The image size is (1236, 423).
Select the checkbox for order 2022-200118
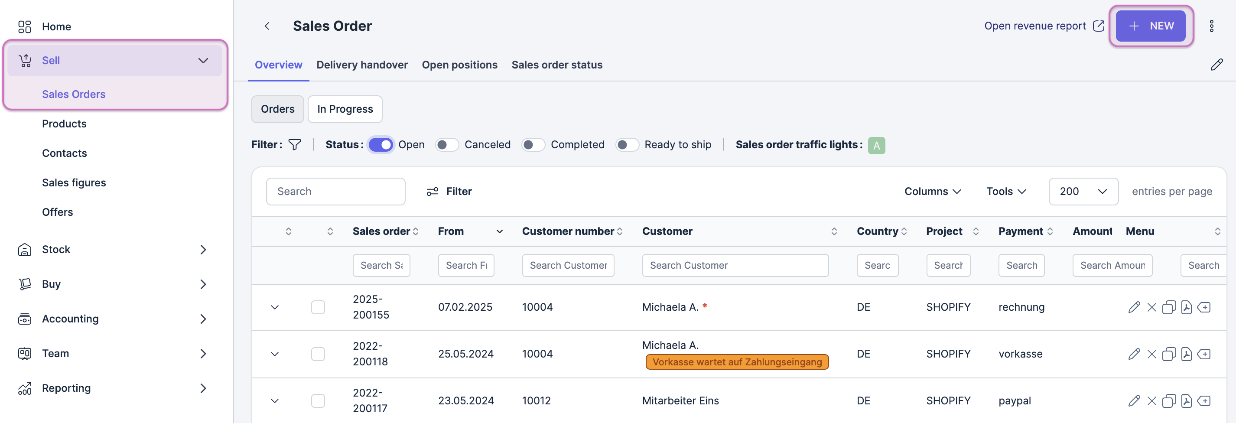pyautogui.click(x=318, y=354)
